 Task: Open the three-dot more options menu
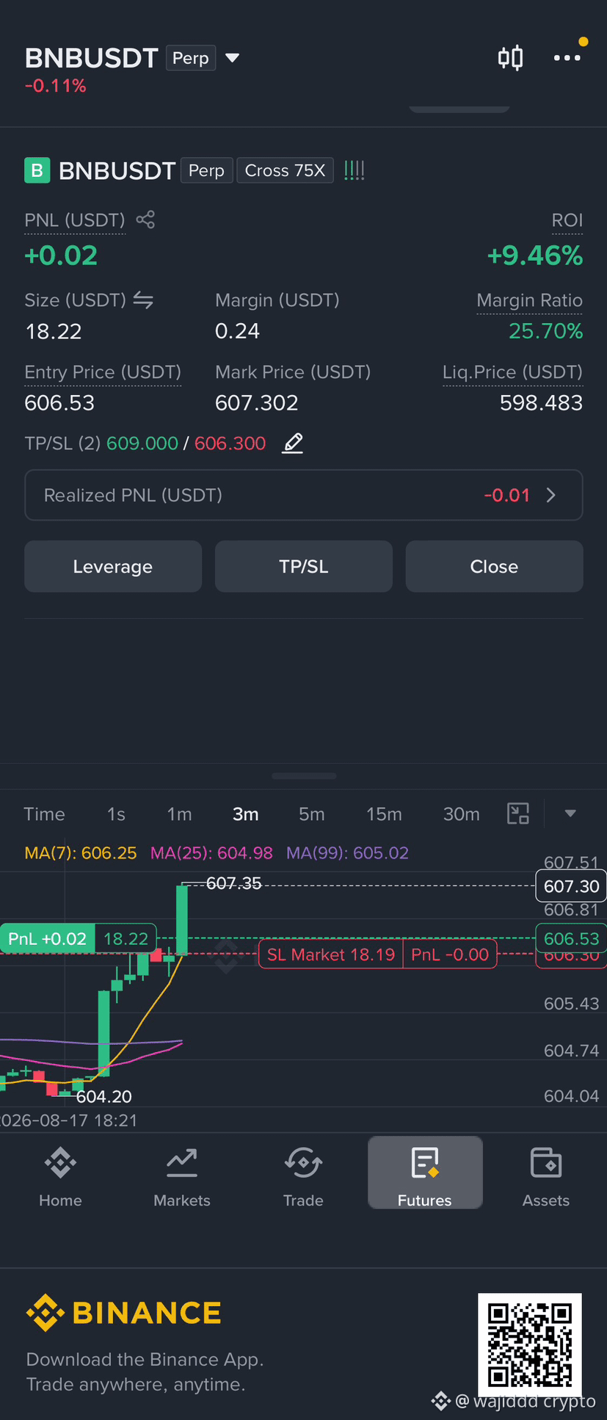pos(567,58)
